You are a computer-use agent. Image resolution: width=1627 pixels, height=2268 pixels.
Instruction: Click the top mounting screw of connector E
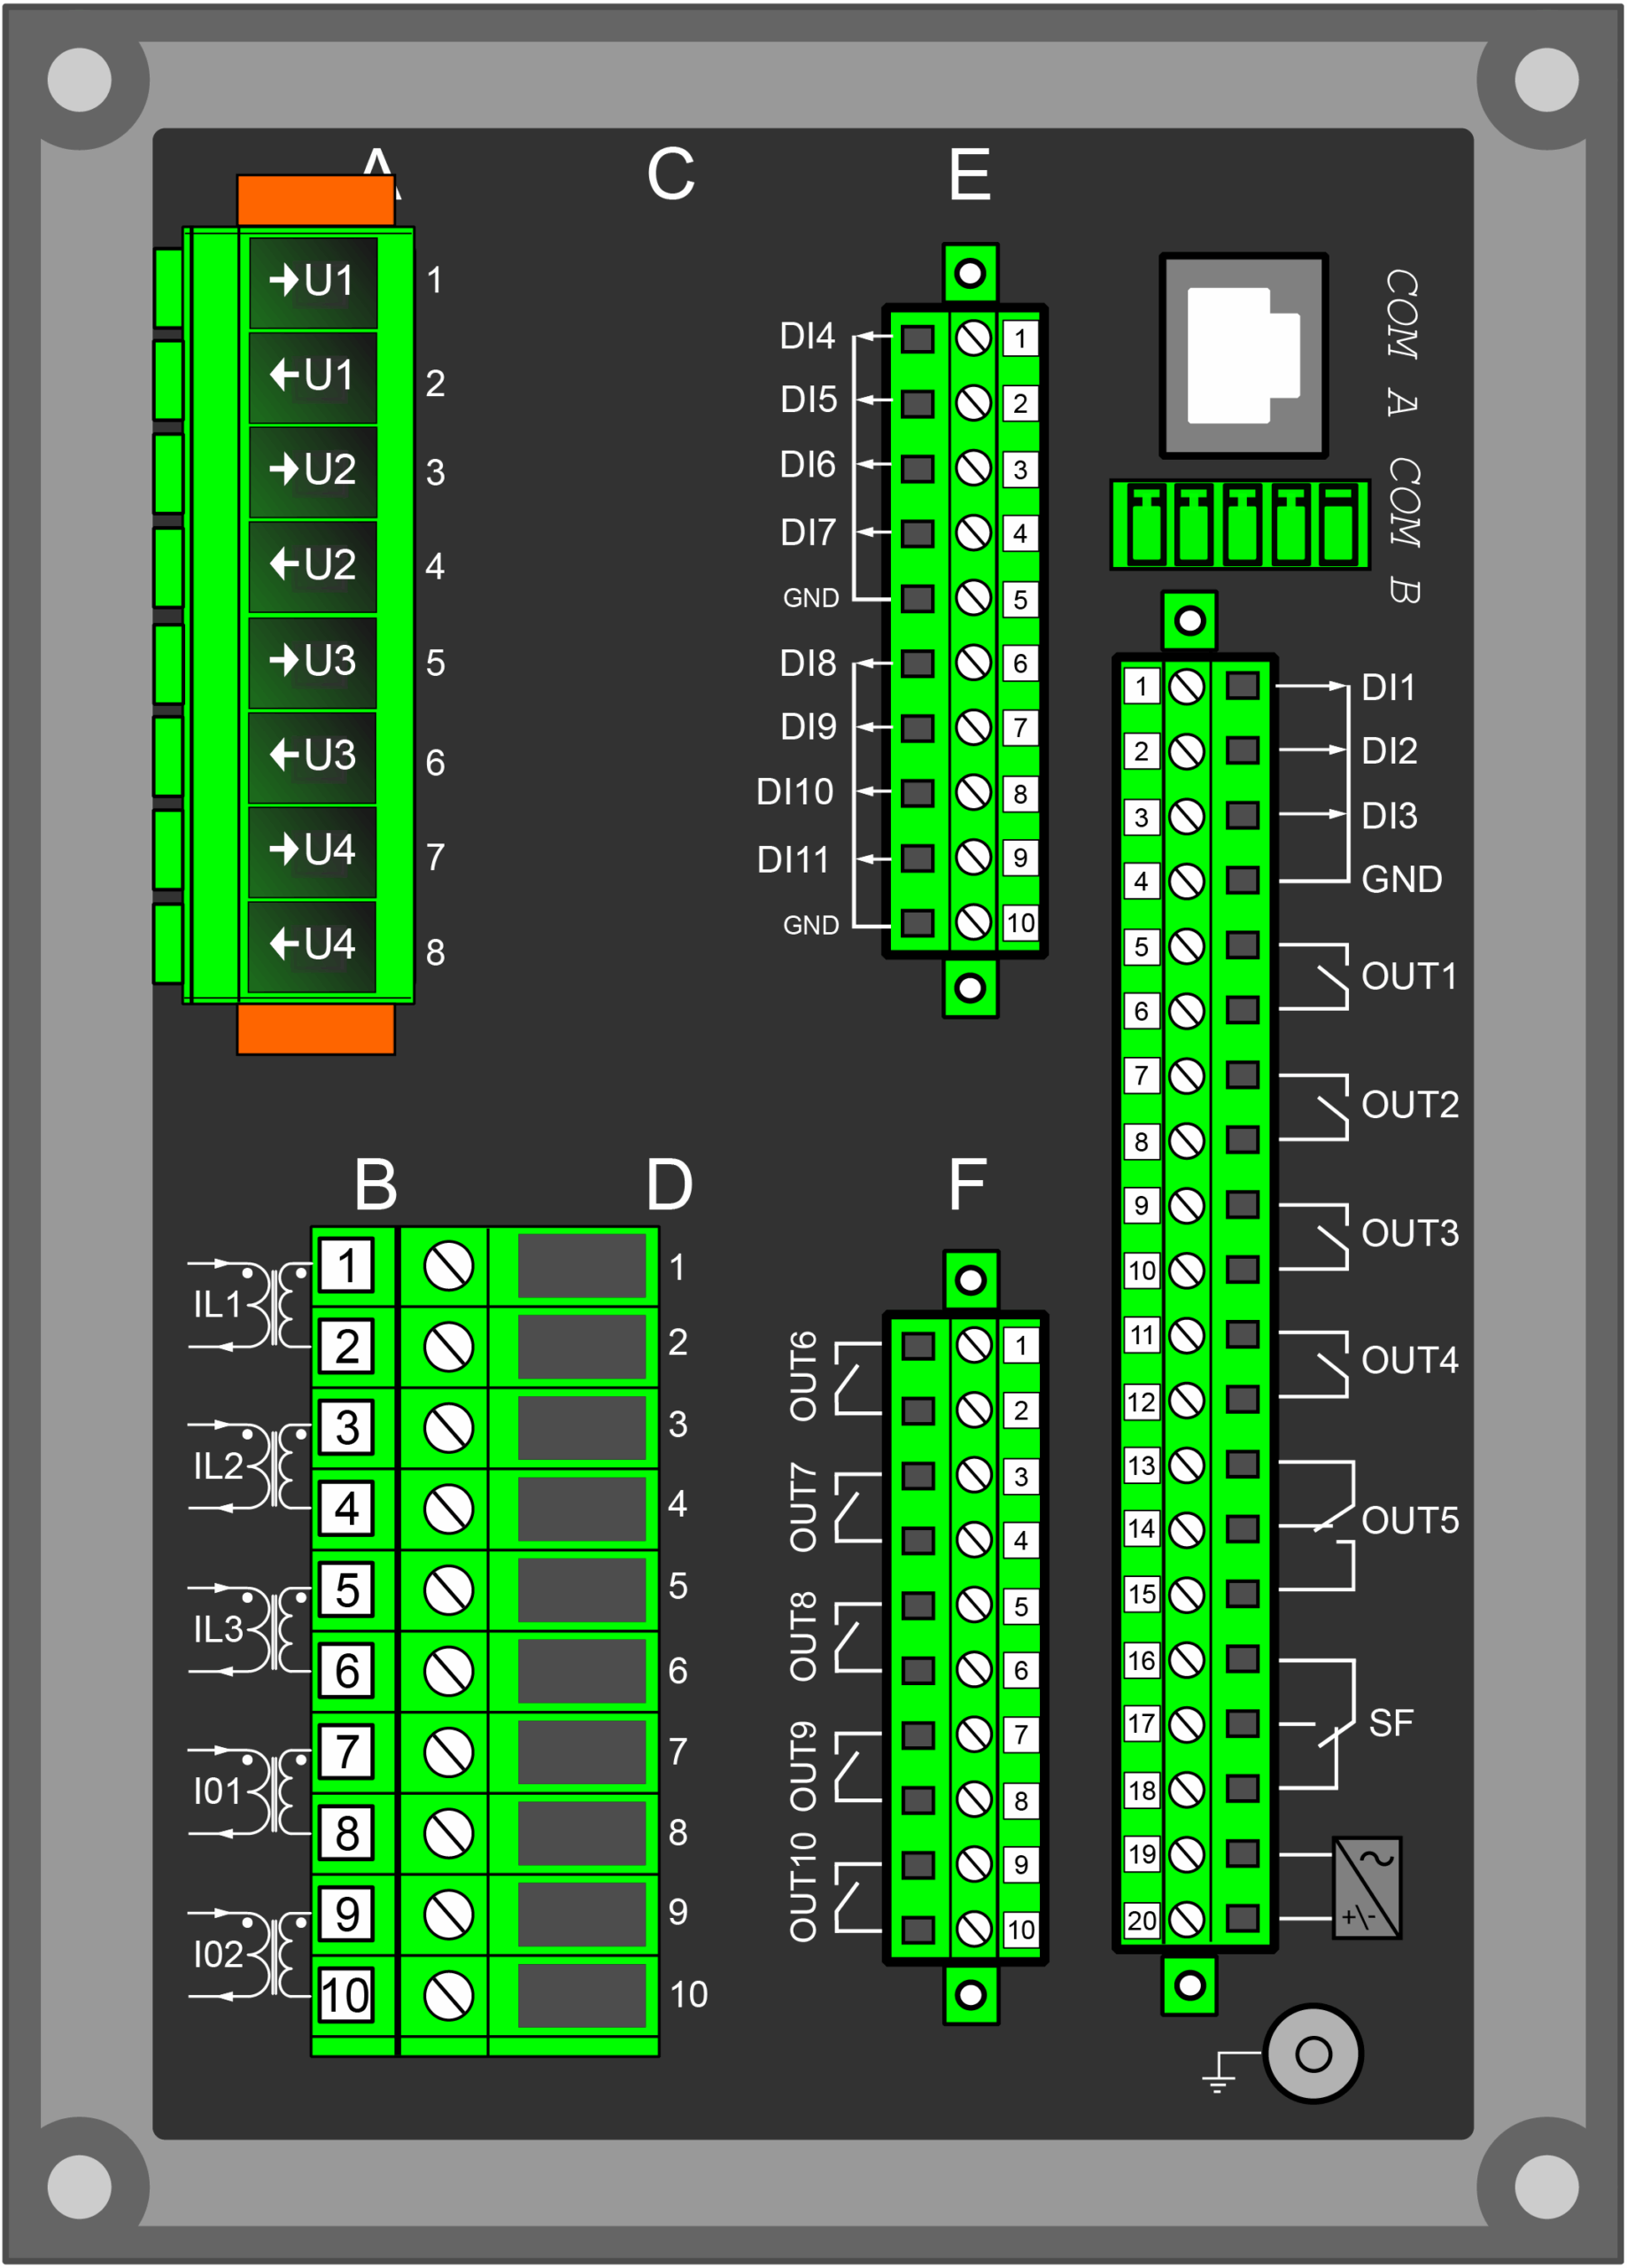969,273
